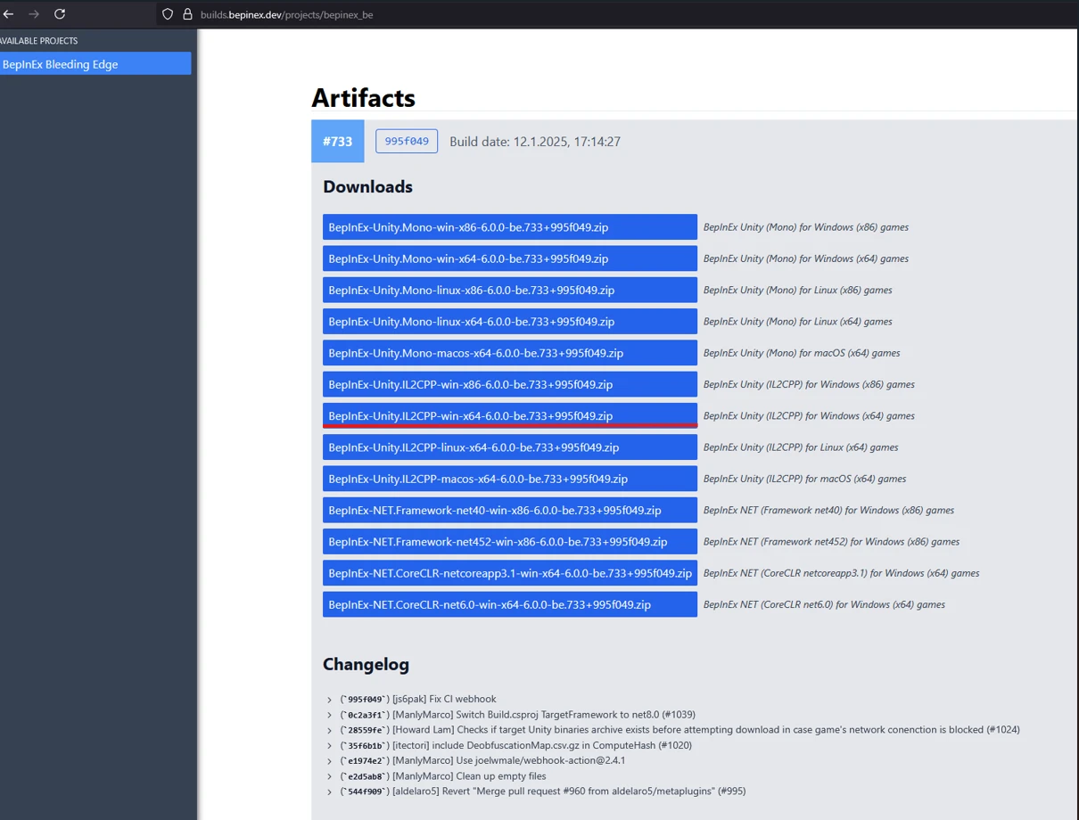Click the Downloads heading

[x=367, y=186]
